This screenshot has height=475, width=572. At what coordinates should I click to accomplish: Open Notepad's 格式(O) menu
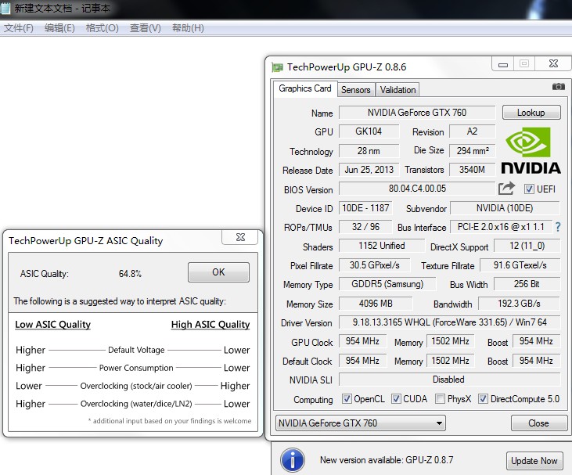point(103,28)
